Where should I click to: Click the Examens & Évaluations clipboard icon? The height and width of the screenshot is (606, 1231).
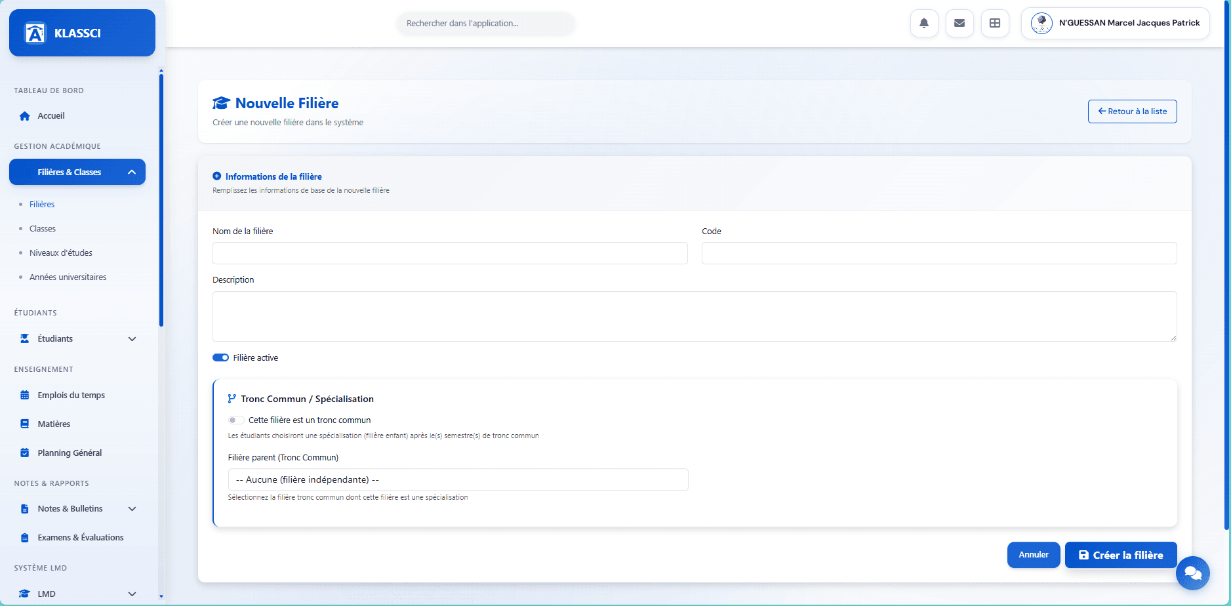[x=24, y=537]
